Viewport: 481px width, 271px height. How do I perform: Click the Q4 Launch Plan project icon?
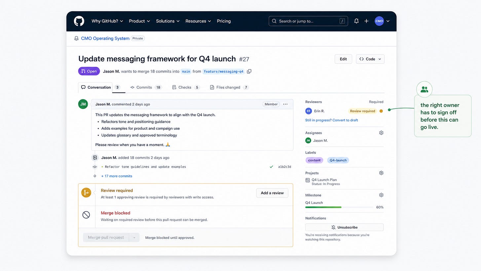[x=308, y=180]
